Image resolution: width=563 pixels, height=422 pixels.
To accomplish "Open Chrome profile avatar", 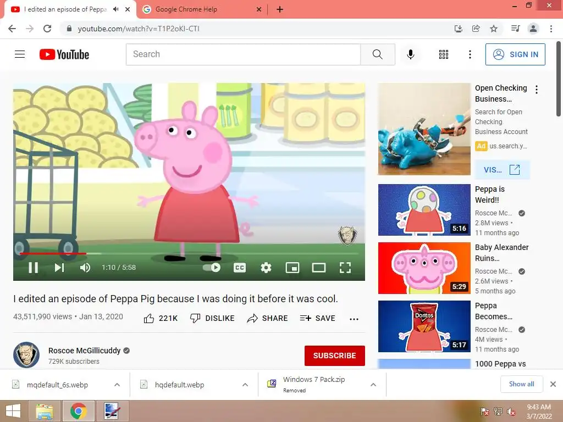I will click(x=533, y=29).
